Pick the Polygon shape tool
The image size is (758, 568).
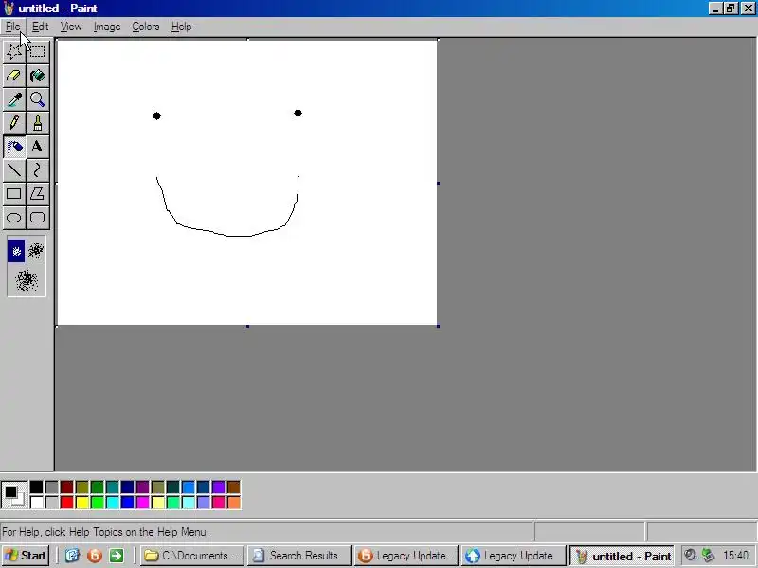(x=38, y=194)
